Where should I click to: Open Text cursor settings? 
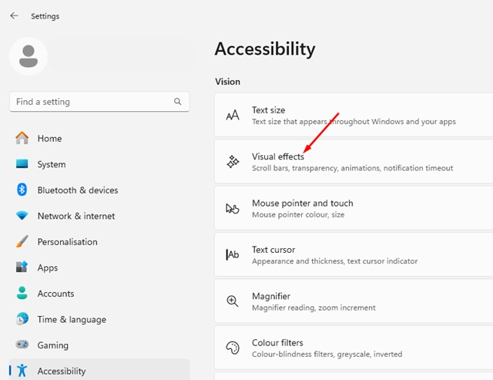354,255
